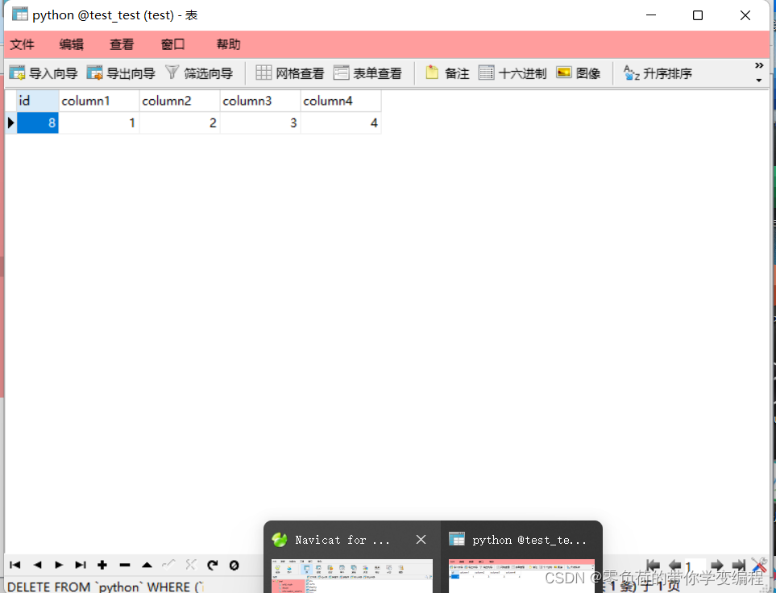Delete current record with the minus icon

point(125,565)
